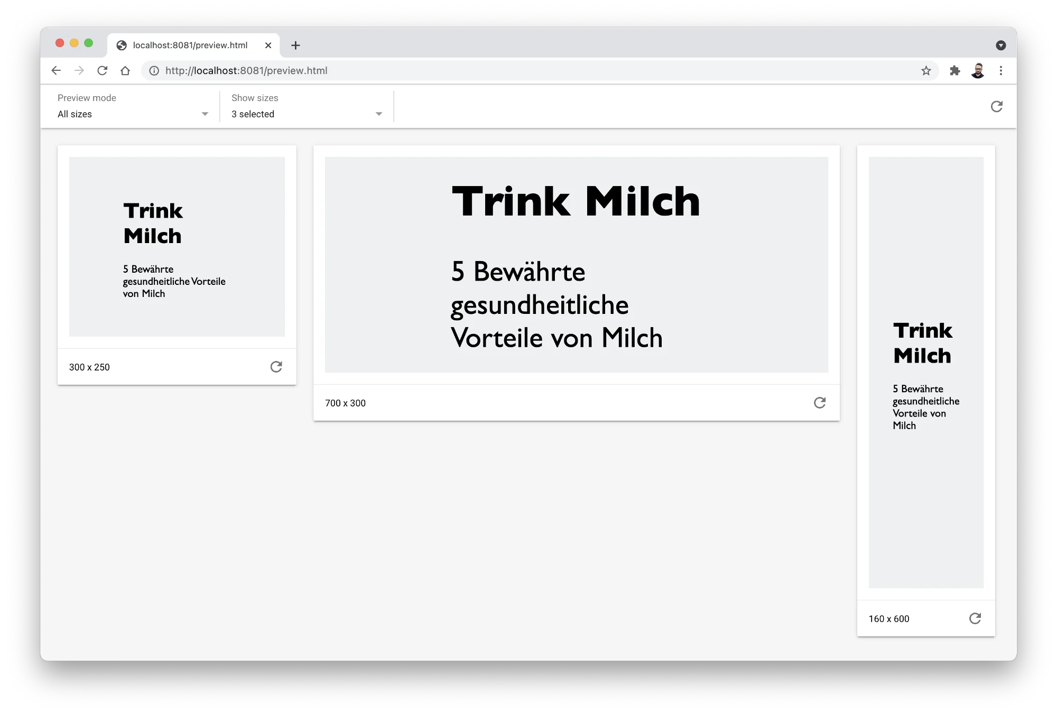Bookmark this page with the star icon
1057x714 pixels.
(926, 71)
